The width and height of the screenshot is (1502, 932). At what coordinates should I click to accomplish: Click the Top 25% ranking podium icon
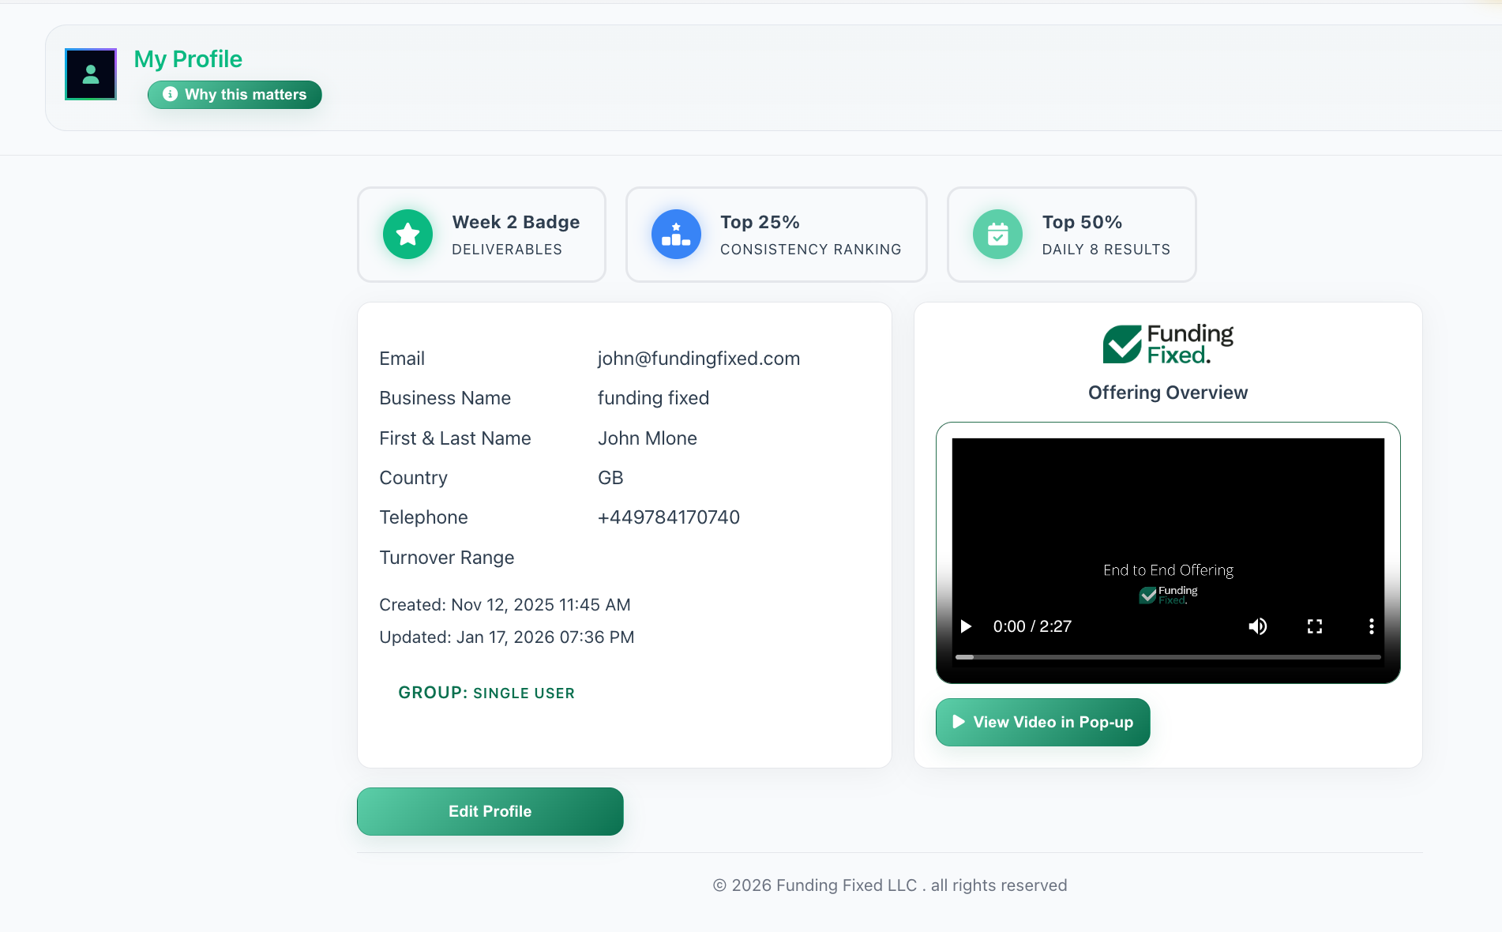click(x=676, y=234)
